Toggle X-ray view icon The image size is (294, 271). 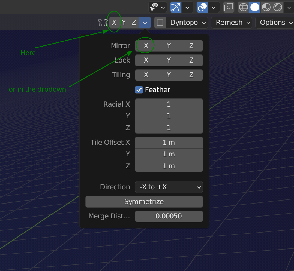pyautogui.click(x=228, y=7)
